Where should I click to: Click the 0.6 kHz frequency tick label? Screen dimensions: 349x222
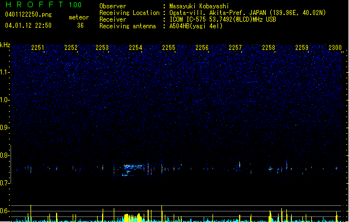(4, 211)
